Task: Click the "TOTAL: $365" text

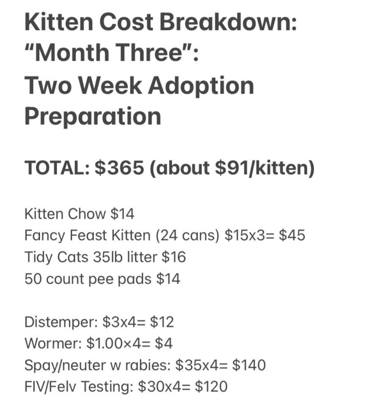Action: pos(84,168)
